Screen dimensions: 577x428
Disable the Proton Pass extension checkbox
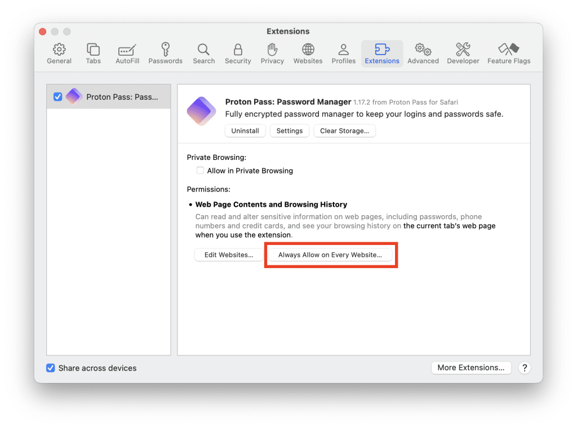click(x=58, y=96)
